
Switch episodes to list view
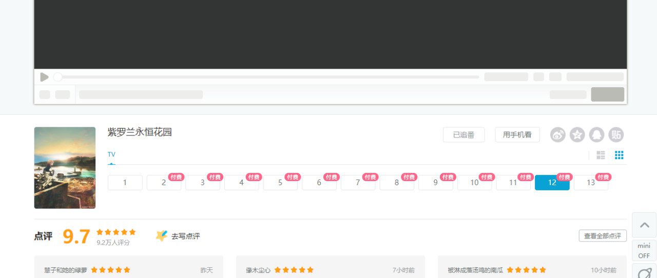(601, 155)
